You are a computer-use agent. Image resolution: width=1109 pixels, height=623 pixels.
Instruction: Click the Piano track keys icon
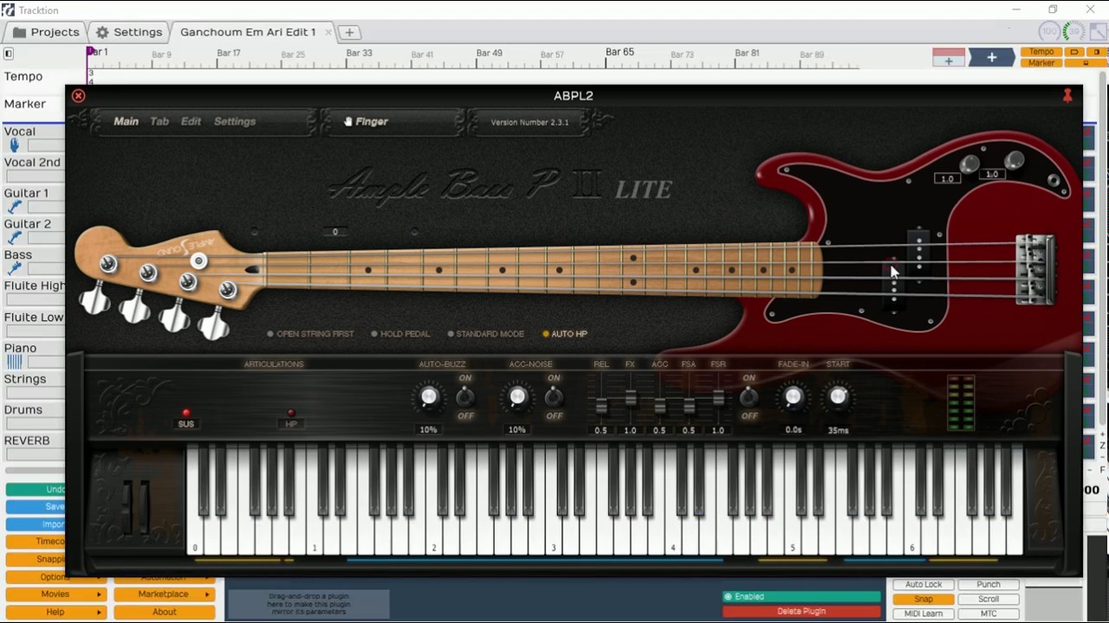14,363
